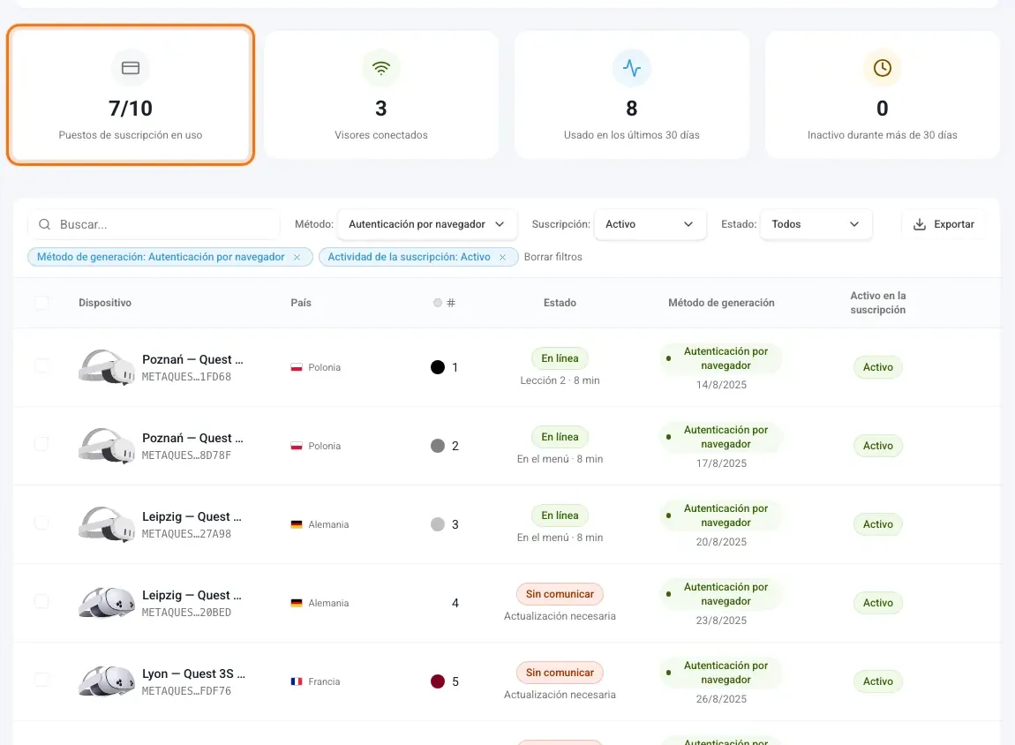Click the Alemania flag in row 4
The width and height of the screenshot is (1015, 745).
(x=297, y=603)
